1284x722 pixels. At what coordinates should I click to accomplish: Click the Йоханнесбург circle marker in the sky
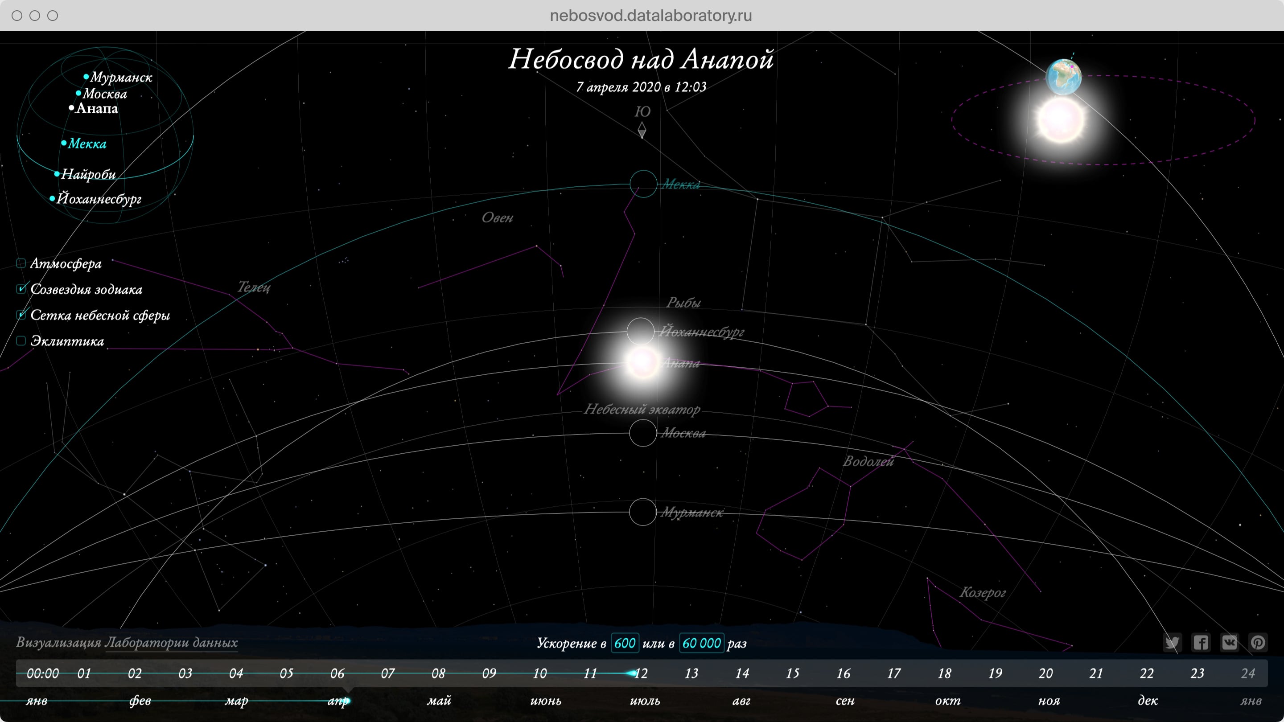[x=641, y=331]
